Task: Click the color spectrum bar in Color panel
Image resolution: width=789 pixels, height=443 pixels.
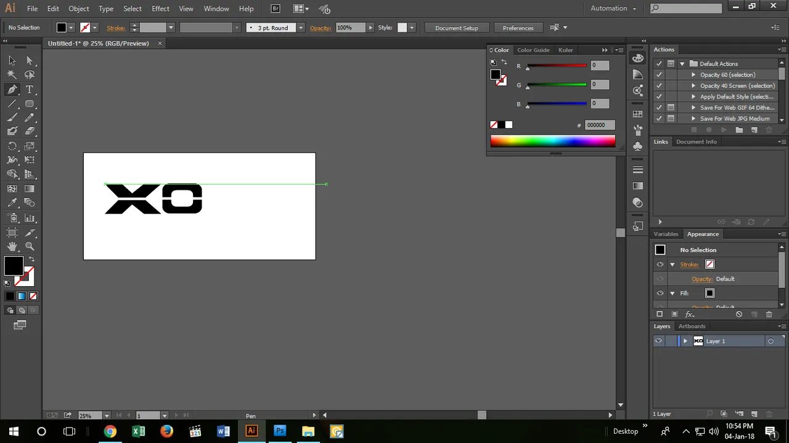Action: coord(553,142)
